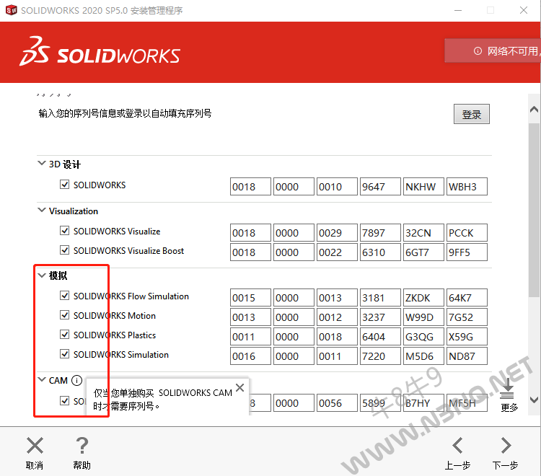Uncheck the SOLIDWORKS 3D design checkbox

click(64, 185)
